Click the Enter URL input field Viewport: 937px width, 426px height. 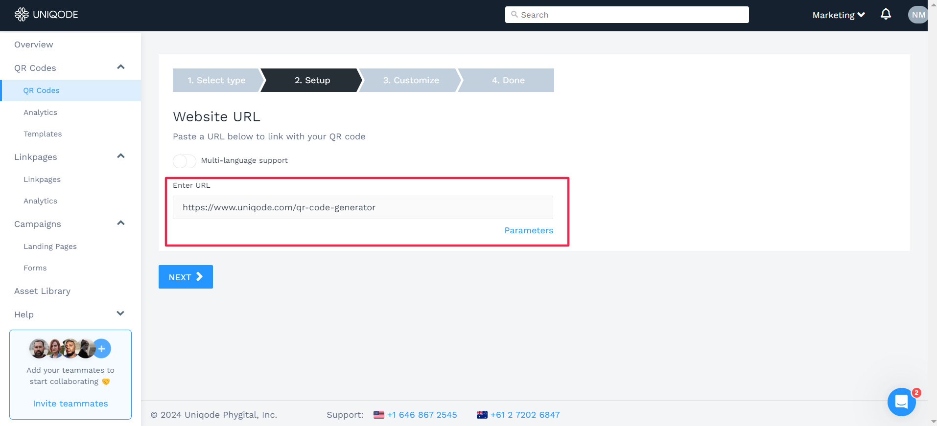(363, 207)
